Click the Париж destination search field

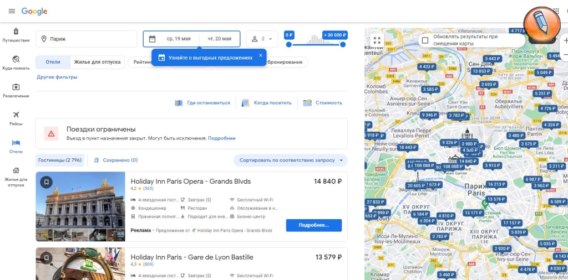click(x=87, y=39)
